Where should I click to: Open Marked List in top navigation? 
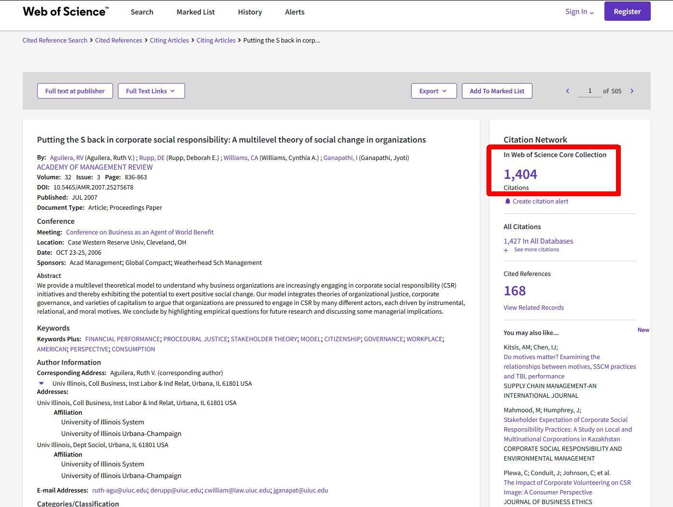click(196, 12)
